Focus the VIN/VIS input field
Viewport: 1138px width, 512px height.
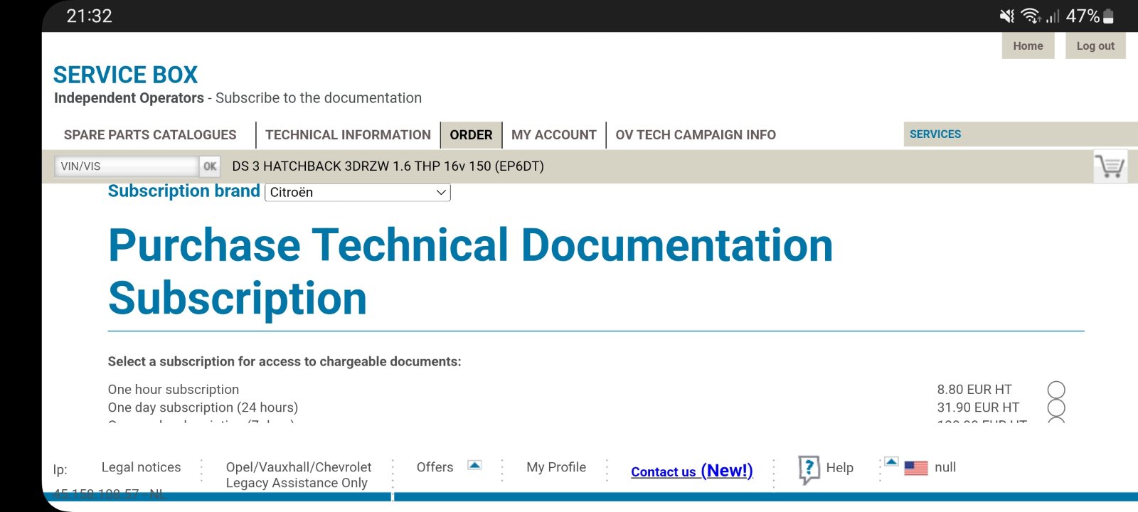(x=127, y=166)
